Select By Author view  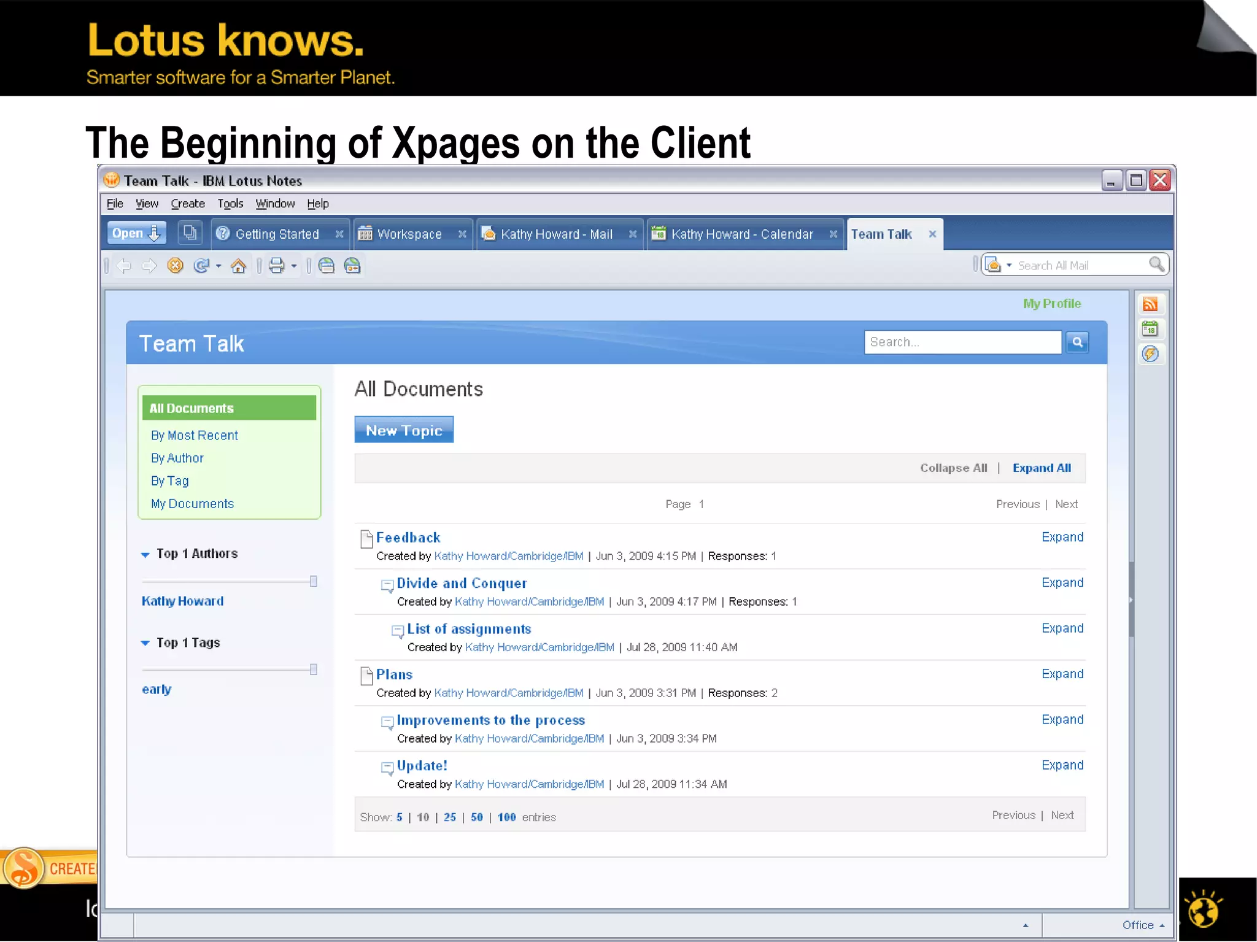[177, 458]
